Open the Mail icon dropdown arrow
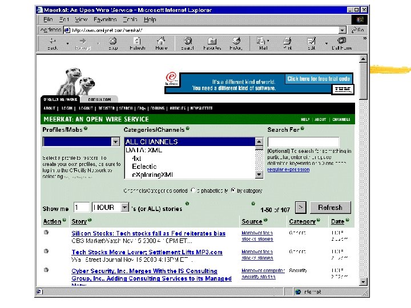The height and width of the screenshot is (308, 411). (x=268, y=41)
